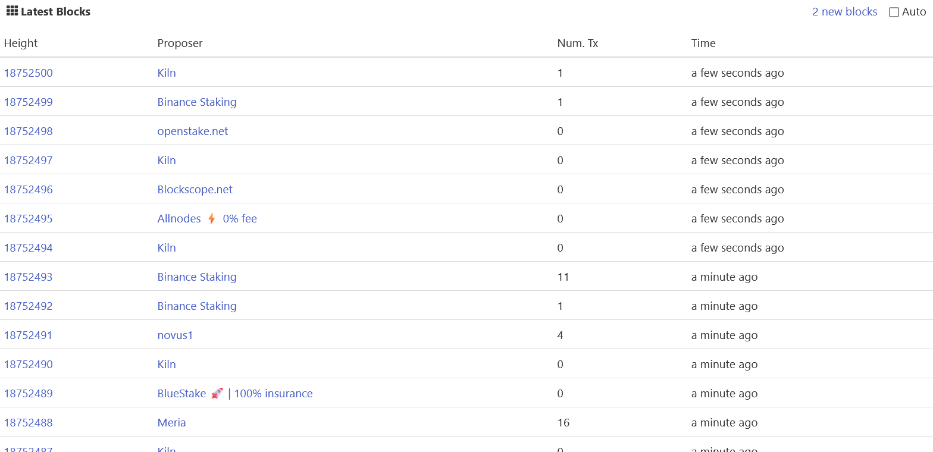The image size is (933, 452).
Task: Click Num. Tx value 16 in Meria row
Action: (563, 423)
